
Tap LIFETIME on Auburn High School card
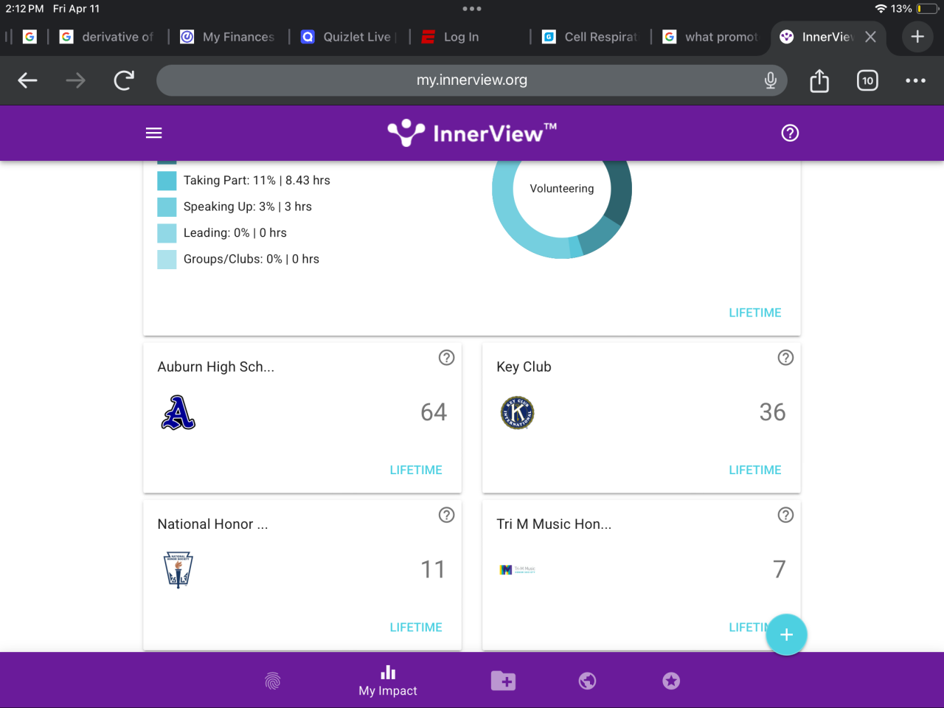[416, 470]
